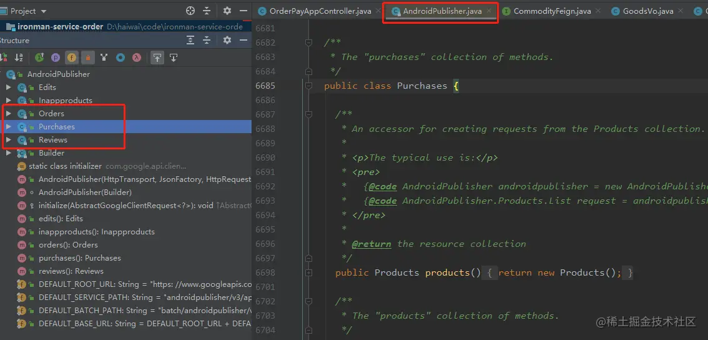This screenshot has width=708, height=340.
Task: Switch to GoodsVo.java tab
Action: (648, 11)
